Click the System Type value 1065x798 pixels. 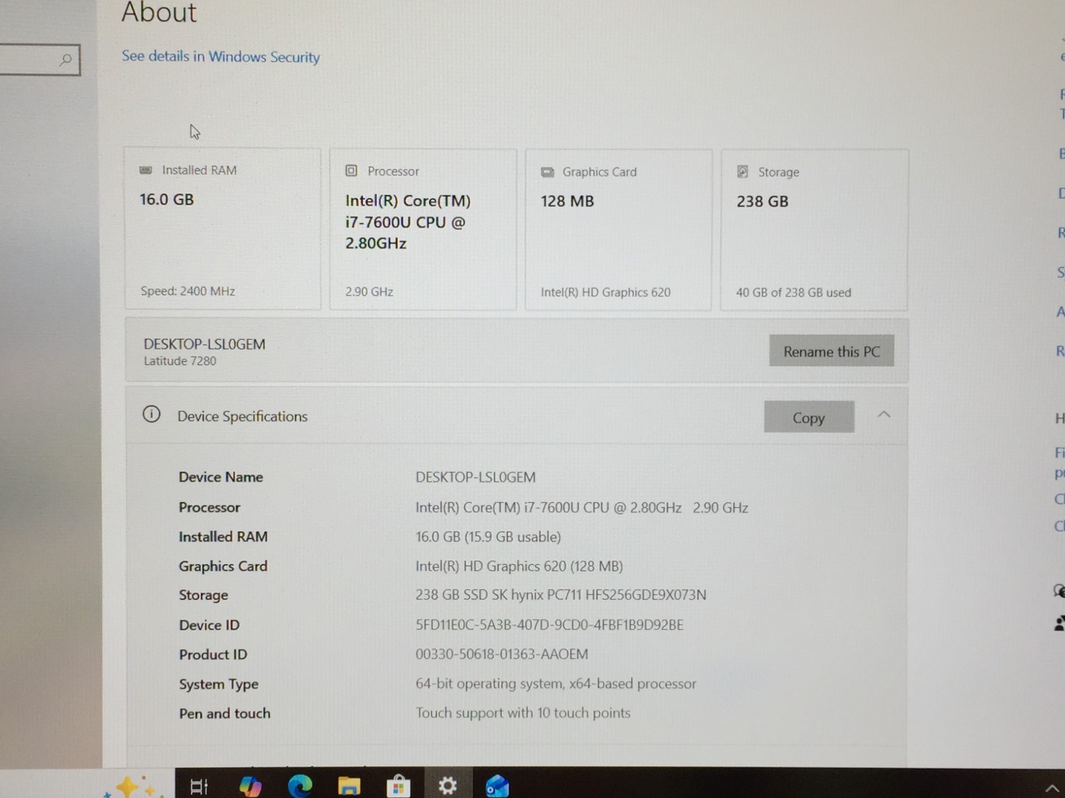click(556, 684)
